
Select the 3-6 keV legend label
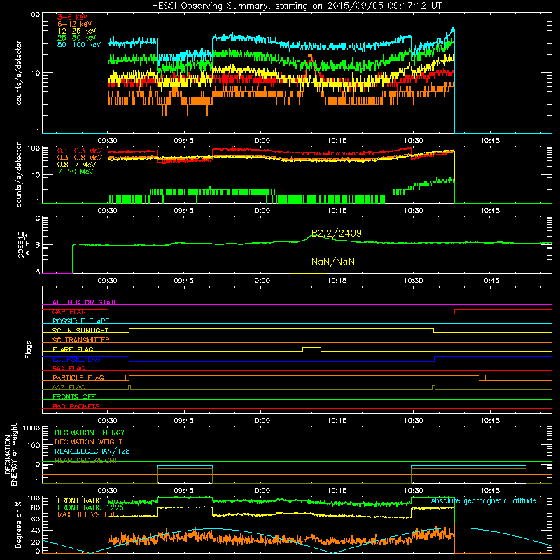point(73,17)
